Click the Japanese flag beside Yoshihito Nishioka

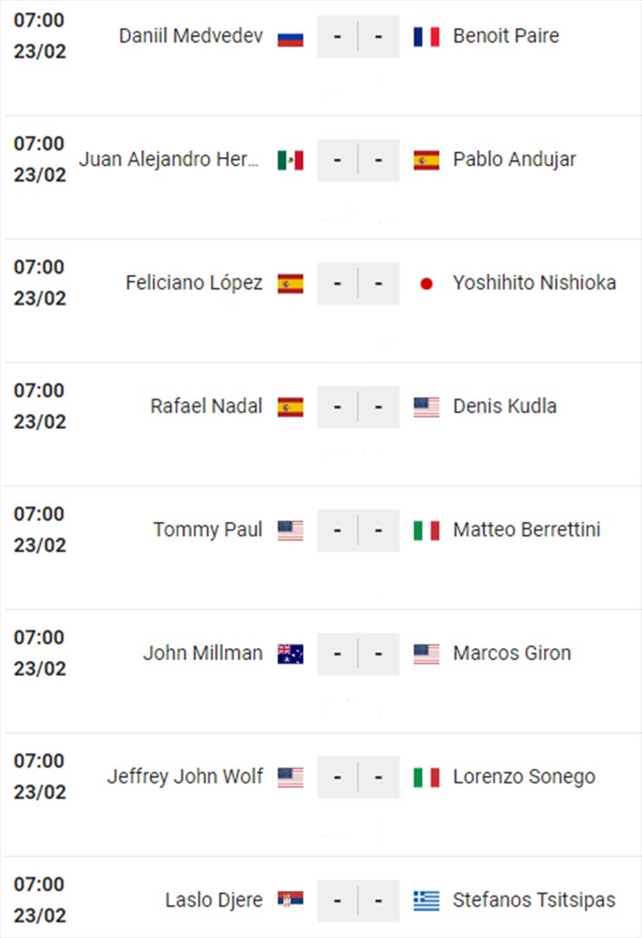point(426,284)
